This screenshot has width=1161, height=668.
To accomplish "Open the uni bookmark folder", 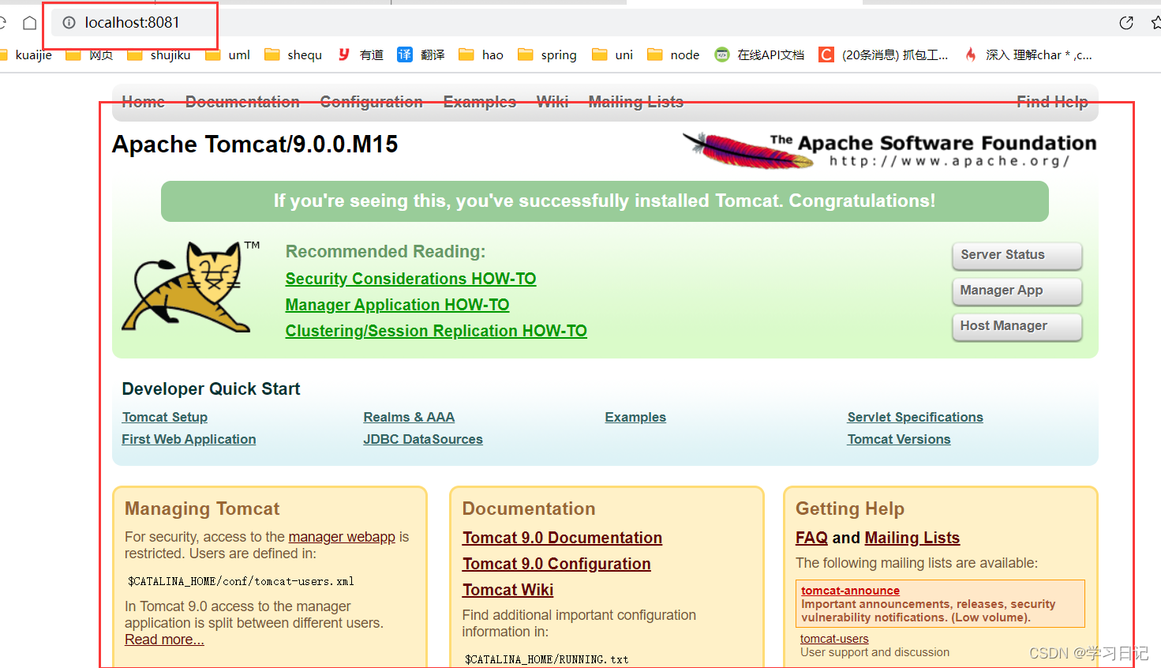I will [x=612, y=54].
